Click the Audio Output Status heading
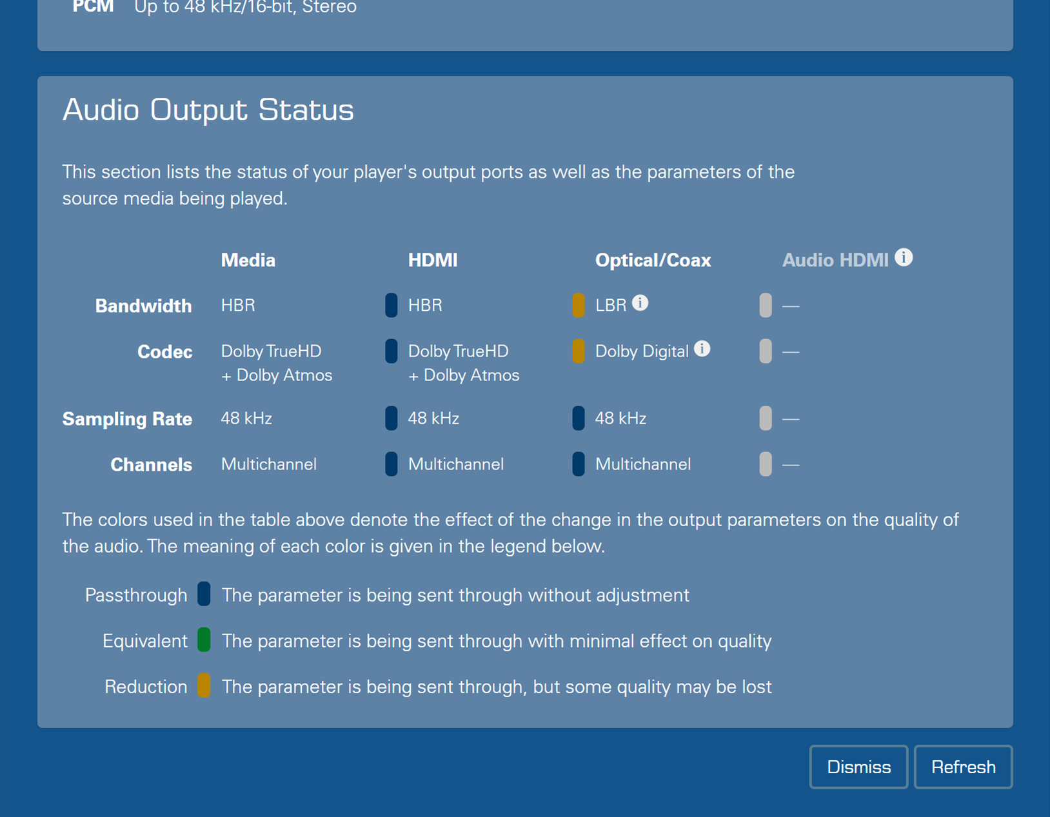The width and height of the screenshot is (1050, 817). (208, 110)
